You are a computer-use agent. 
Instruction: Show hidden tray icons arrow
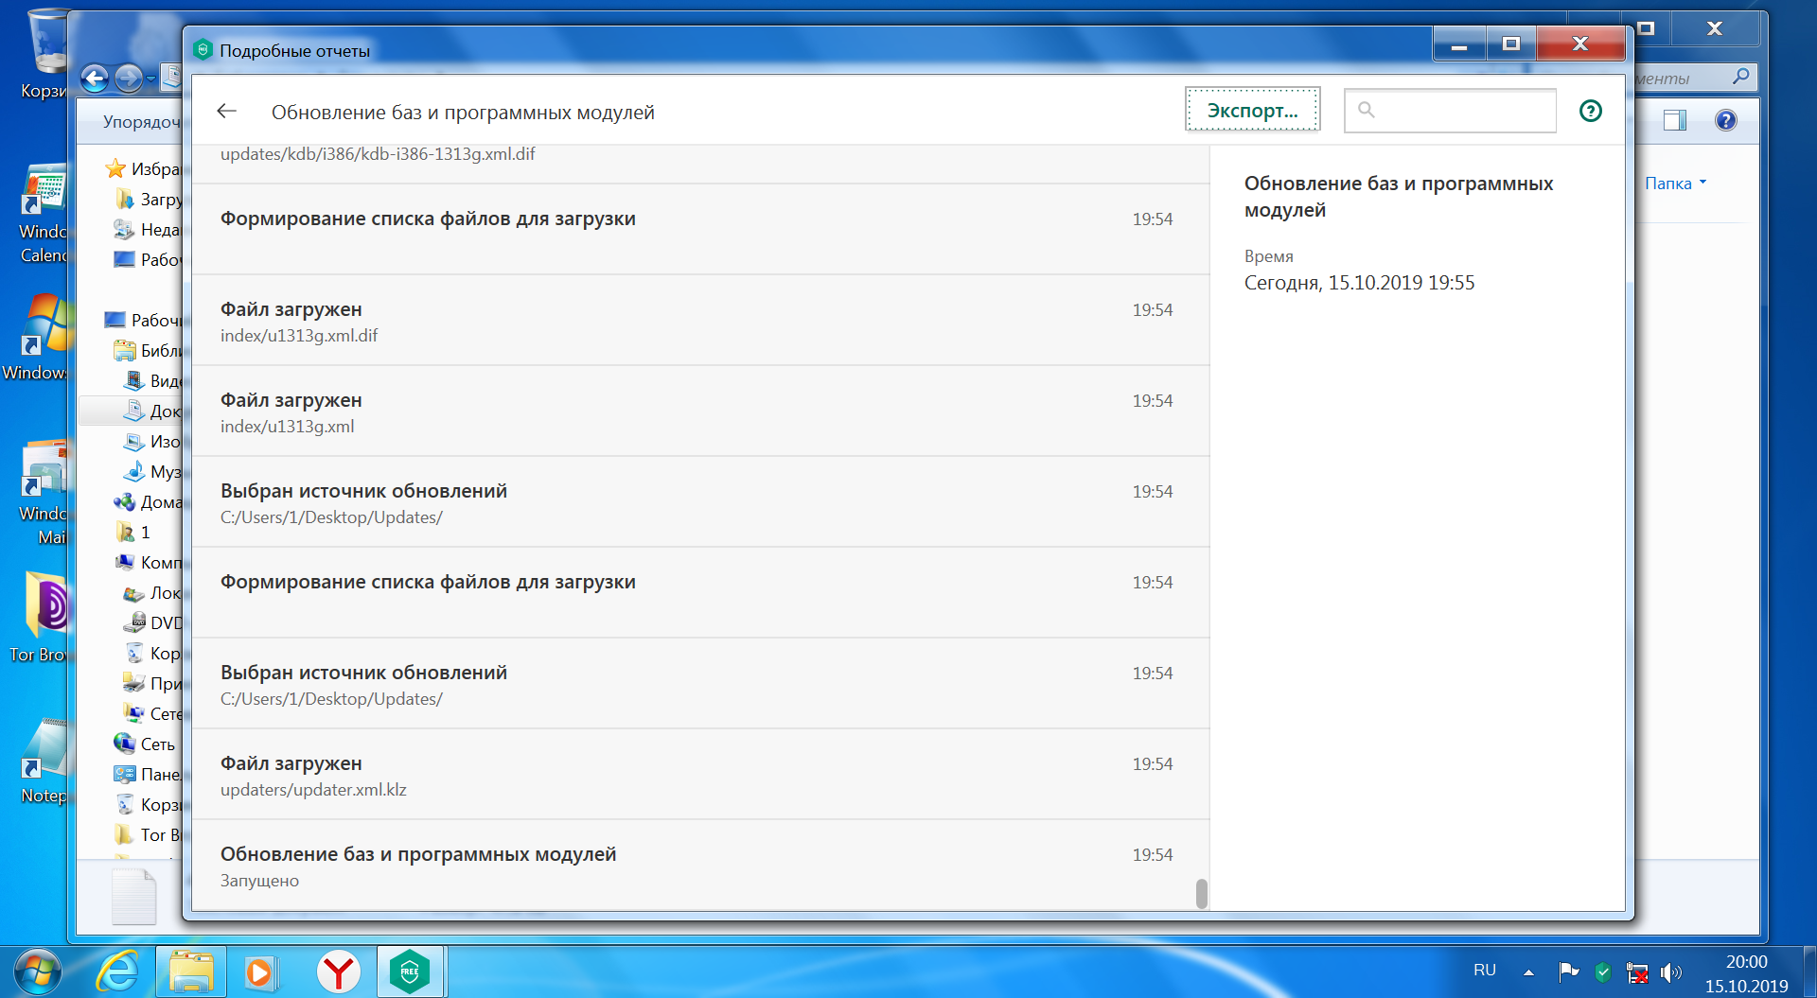(x=1528, y=972)
